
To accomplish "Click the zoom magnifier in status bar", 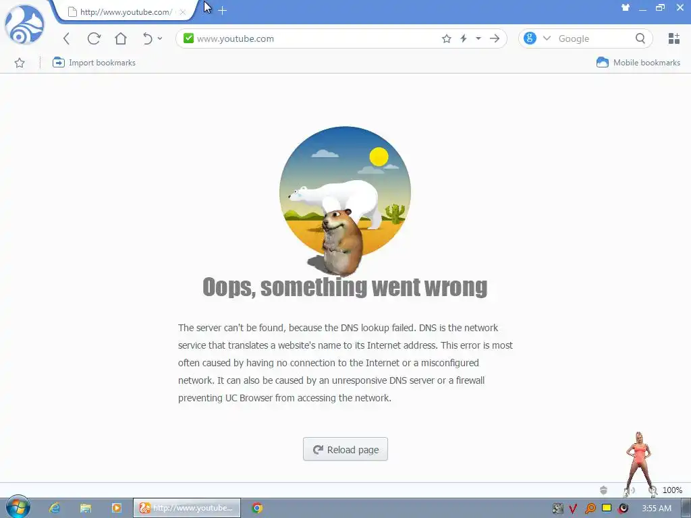I will (x=653, y=490).
